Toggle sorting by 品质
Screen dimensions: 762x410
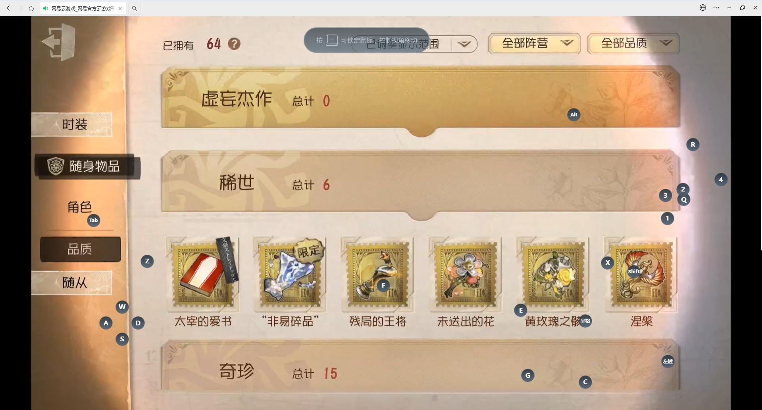pyautogui.click(x=80, y=249)
